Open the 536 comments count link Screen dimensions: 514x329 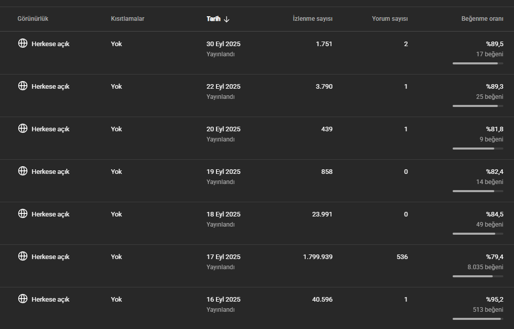pos(402,257)
